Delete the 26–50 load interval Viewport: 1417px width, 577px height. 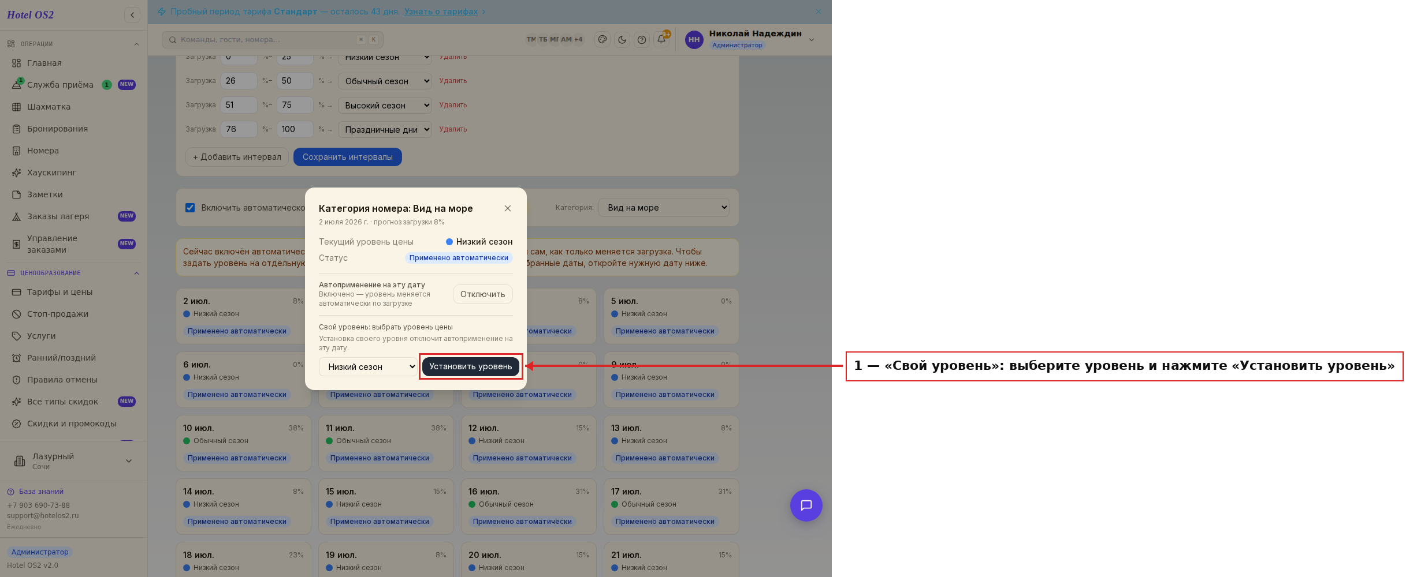click(x=453, y=81)
